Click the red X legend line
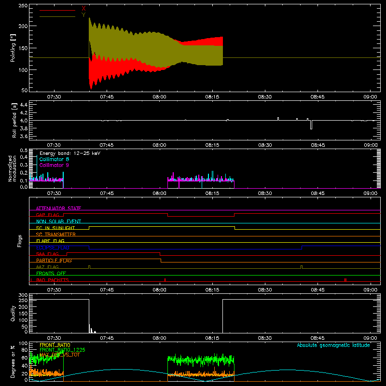 (57, 10)
